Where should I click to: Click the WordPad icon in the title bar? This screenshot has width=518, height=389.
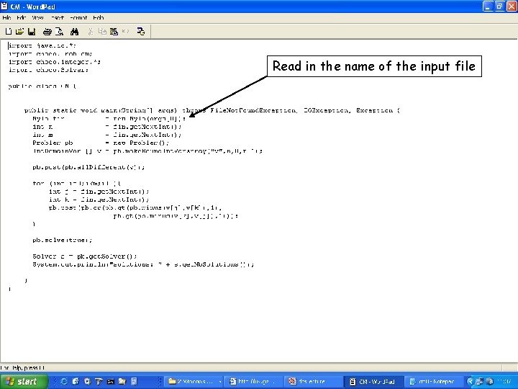click(4, 6)
